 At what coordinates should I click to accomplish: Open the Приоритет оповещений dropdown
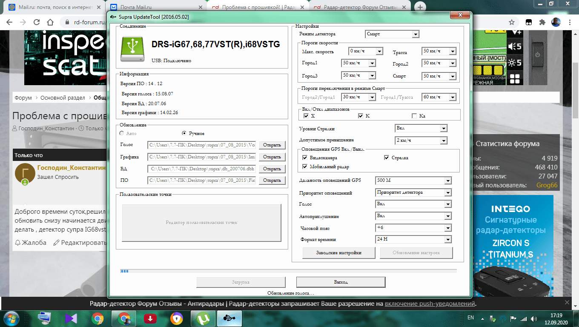coord(413,192)
